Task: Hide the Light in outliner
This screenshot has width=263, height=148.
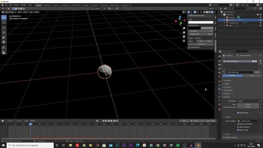Action: pyautogui.click(x=261, y=25)
